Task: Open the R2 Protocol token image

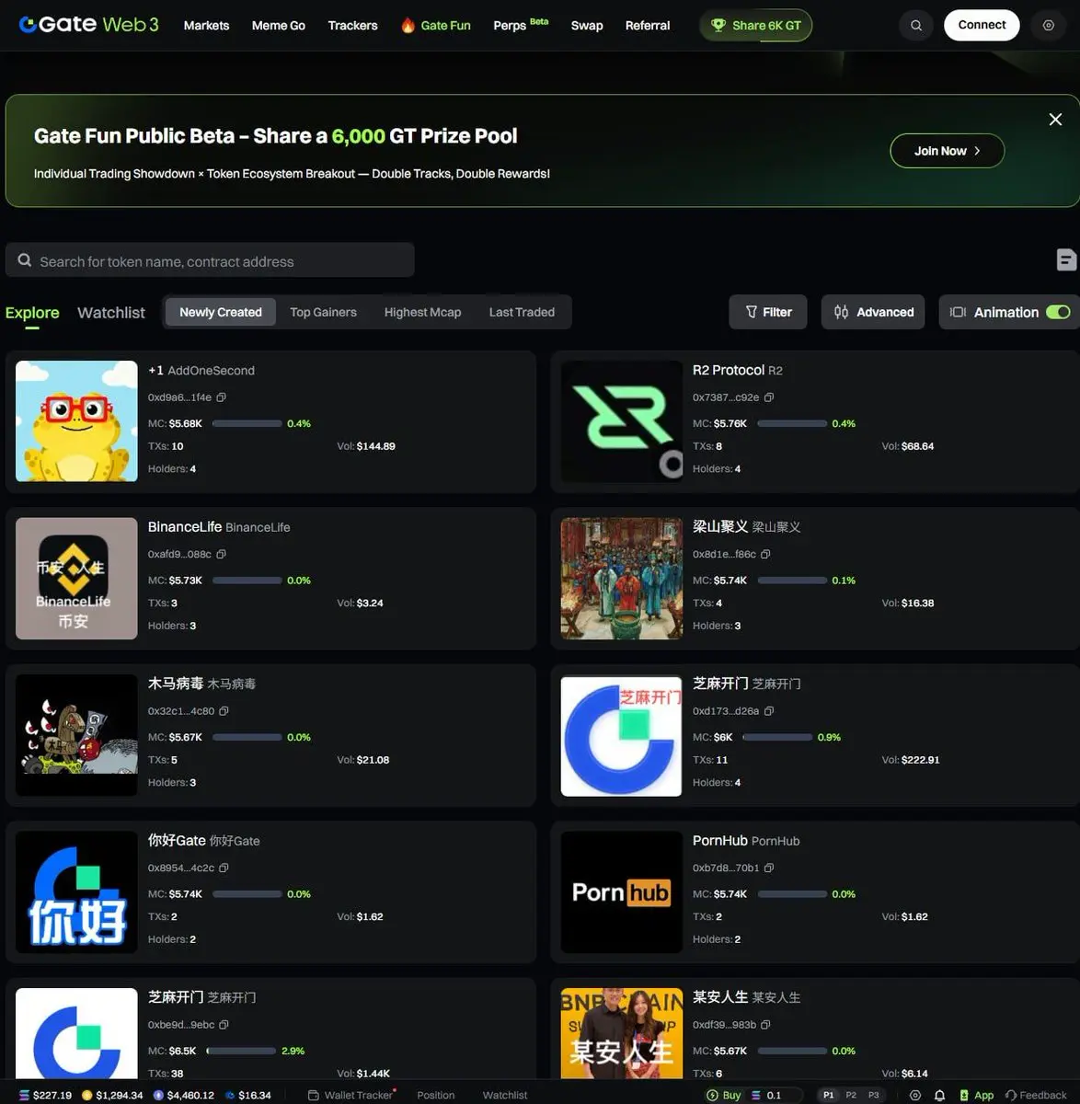Action: 622,421
